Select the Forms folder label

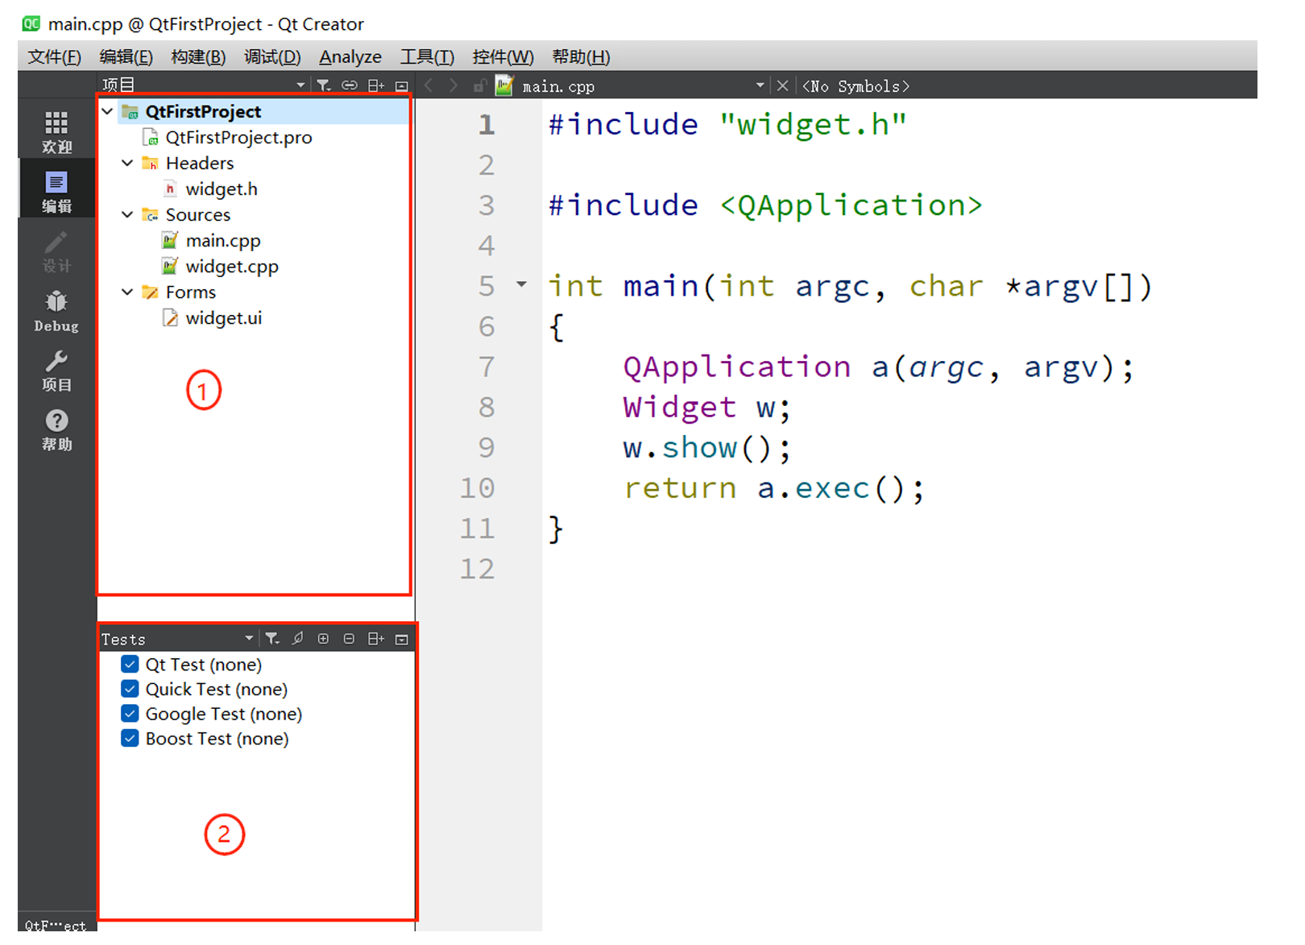coord(191,292)
